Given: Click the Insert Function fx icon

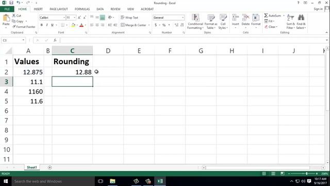Looking at the screenshot, I should (55, 40).
